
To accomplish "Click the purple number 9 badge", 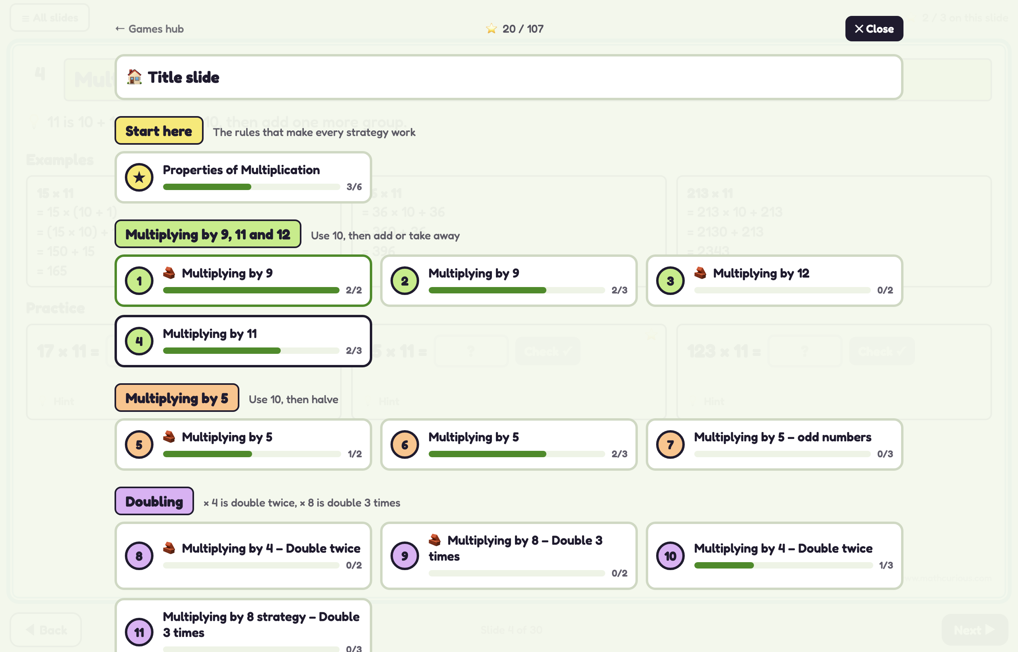I will (404, 556).
